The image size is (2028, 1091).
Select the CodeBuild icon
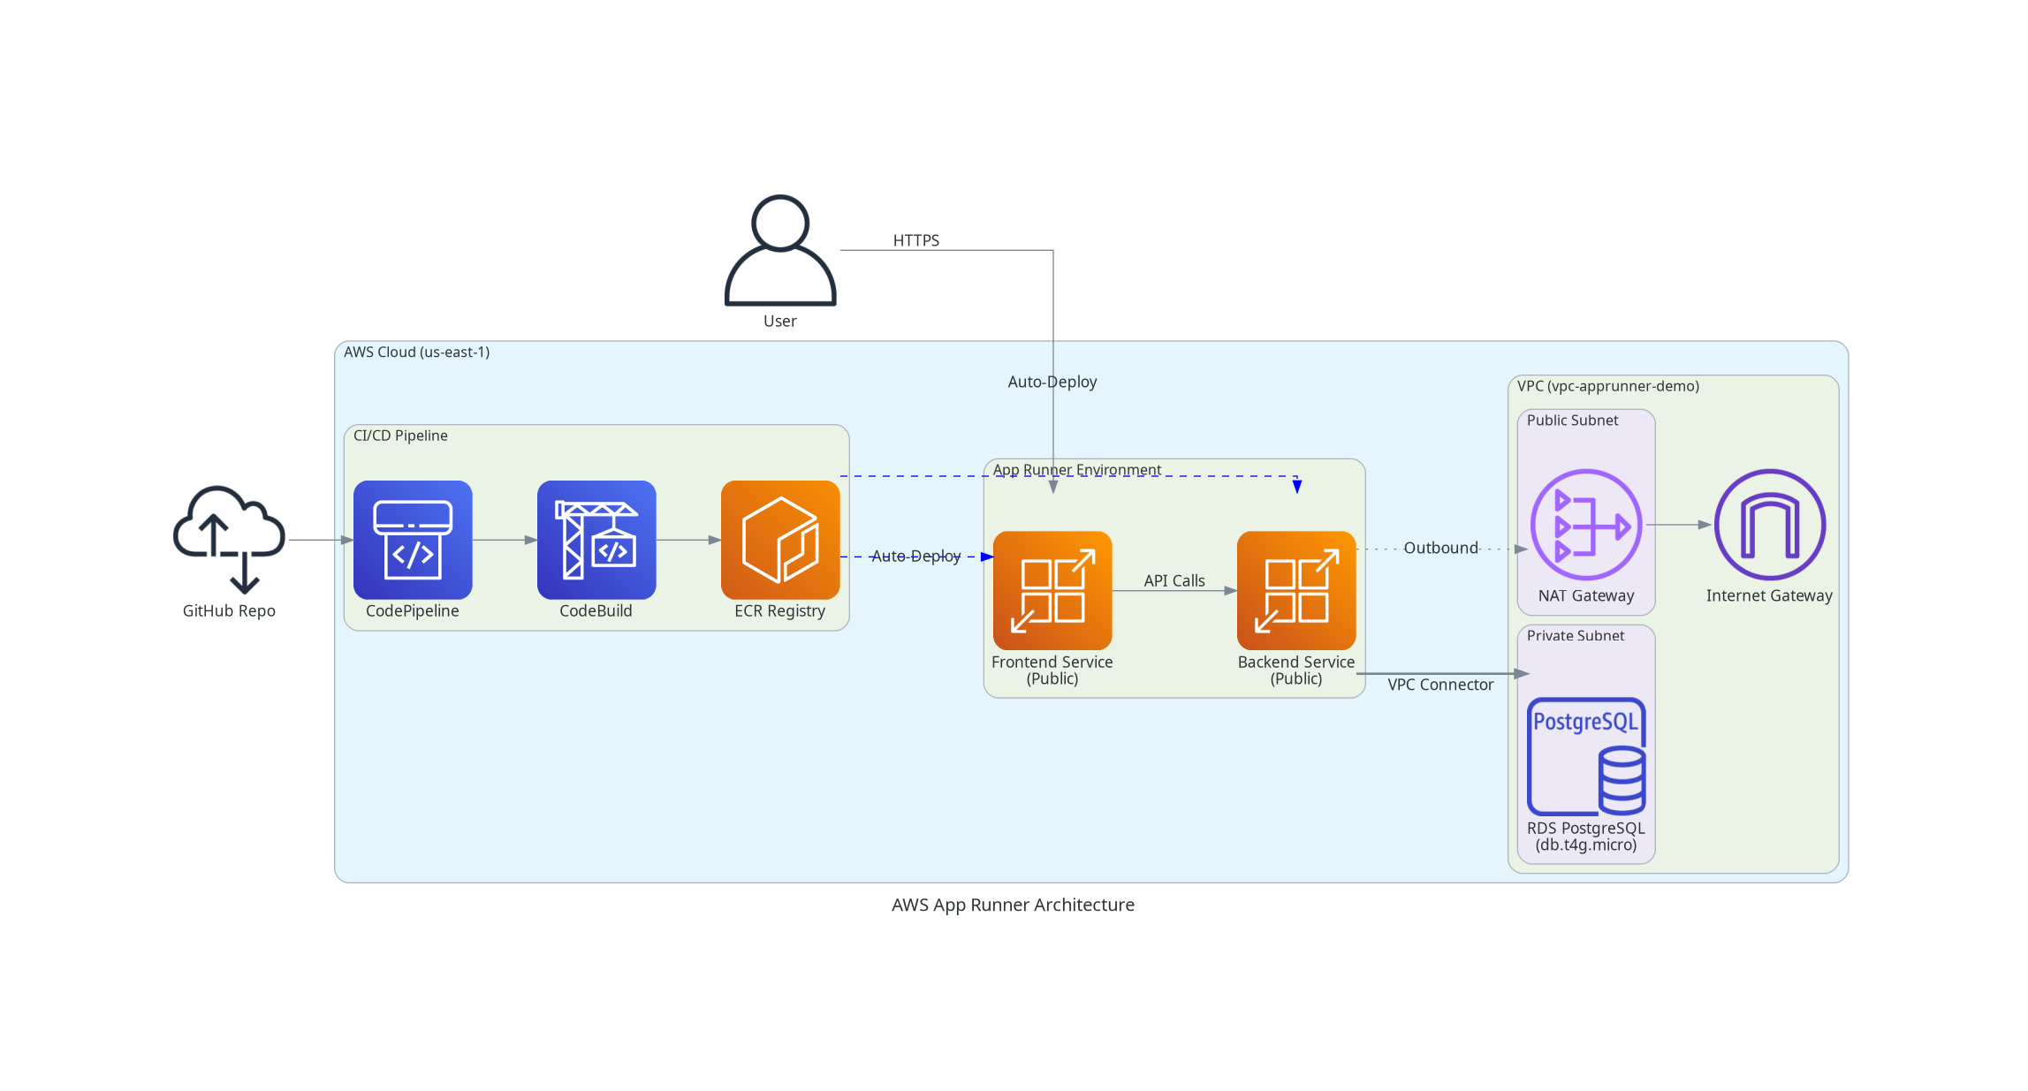coord(596,541)
